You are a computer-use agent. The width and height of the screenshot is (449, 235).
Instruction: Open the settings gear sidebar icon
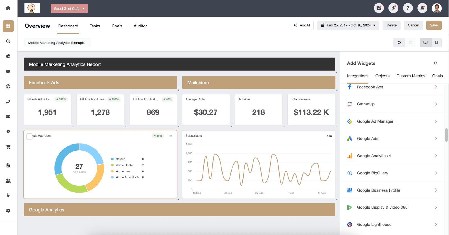point(8,211)
